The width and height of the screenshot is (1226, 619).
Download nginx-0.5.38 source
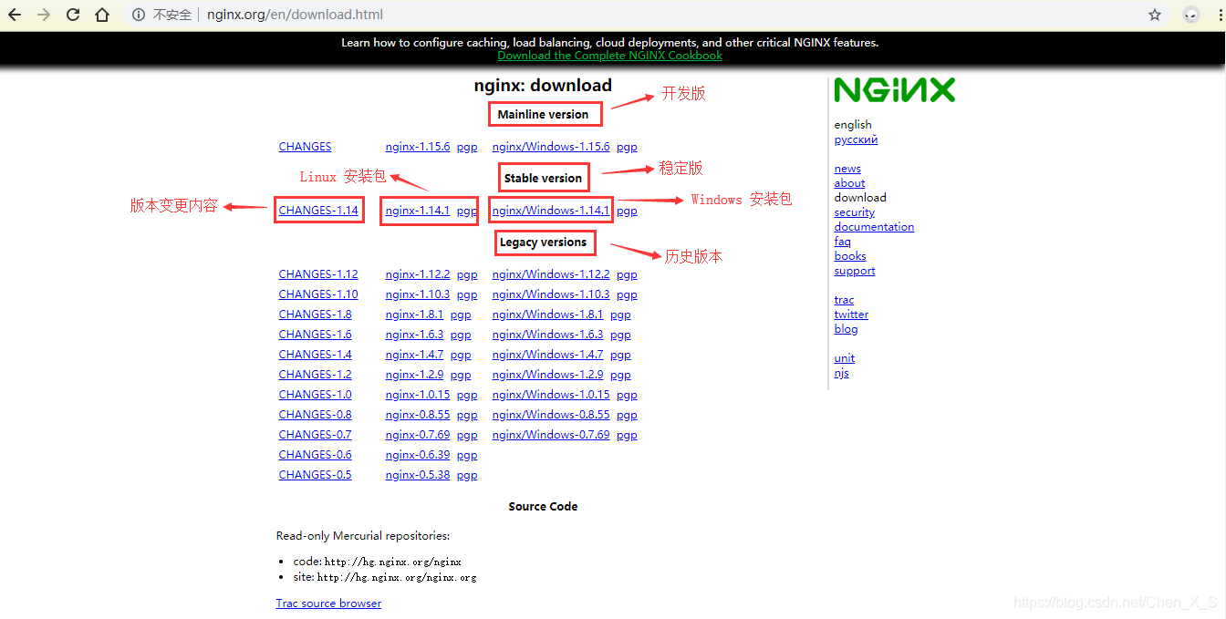pos(418,475)
